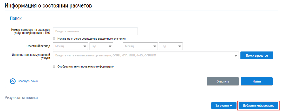Click the circular collapse chevron icon
The image size is (282, 112).
pyautogui.click(x=13, y=81)
